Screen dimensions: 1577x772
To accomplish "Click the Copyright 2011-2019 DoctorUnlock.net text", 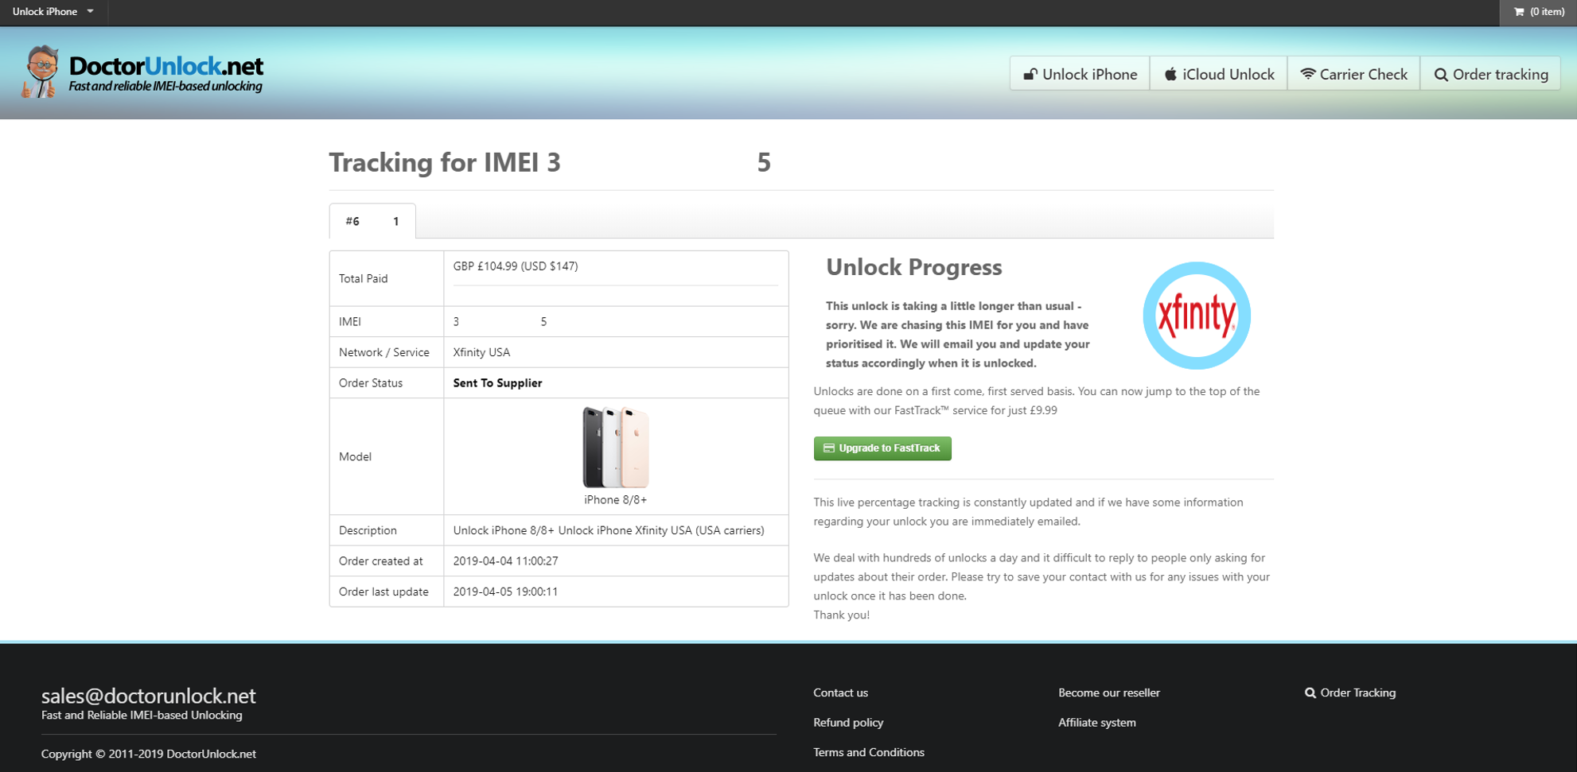I will [x=149, y=754].
